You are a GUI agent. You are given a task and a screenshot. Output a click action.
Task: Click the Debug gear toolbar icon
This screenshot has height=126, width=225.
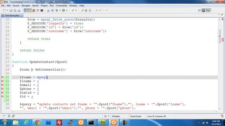(57, 10)
